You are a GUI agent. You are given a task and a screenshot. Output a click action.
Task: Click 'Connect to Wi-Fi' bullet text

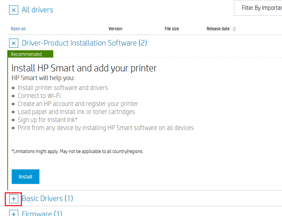click(x=39, y=96)
